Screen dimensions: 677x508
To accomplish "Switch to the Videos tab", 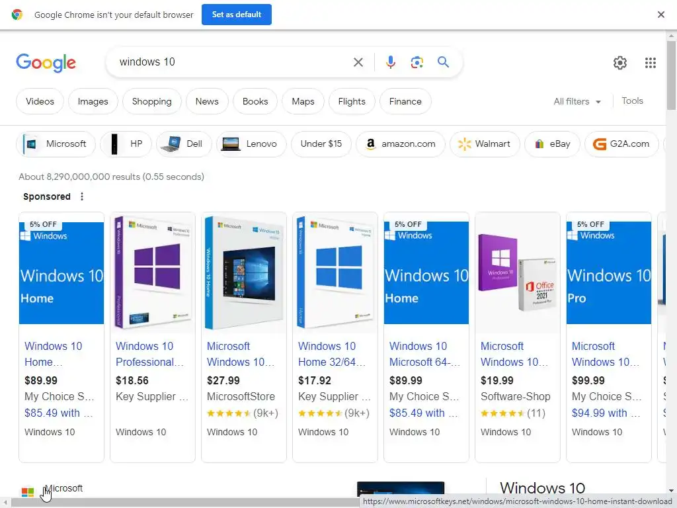I will point(40,101).
